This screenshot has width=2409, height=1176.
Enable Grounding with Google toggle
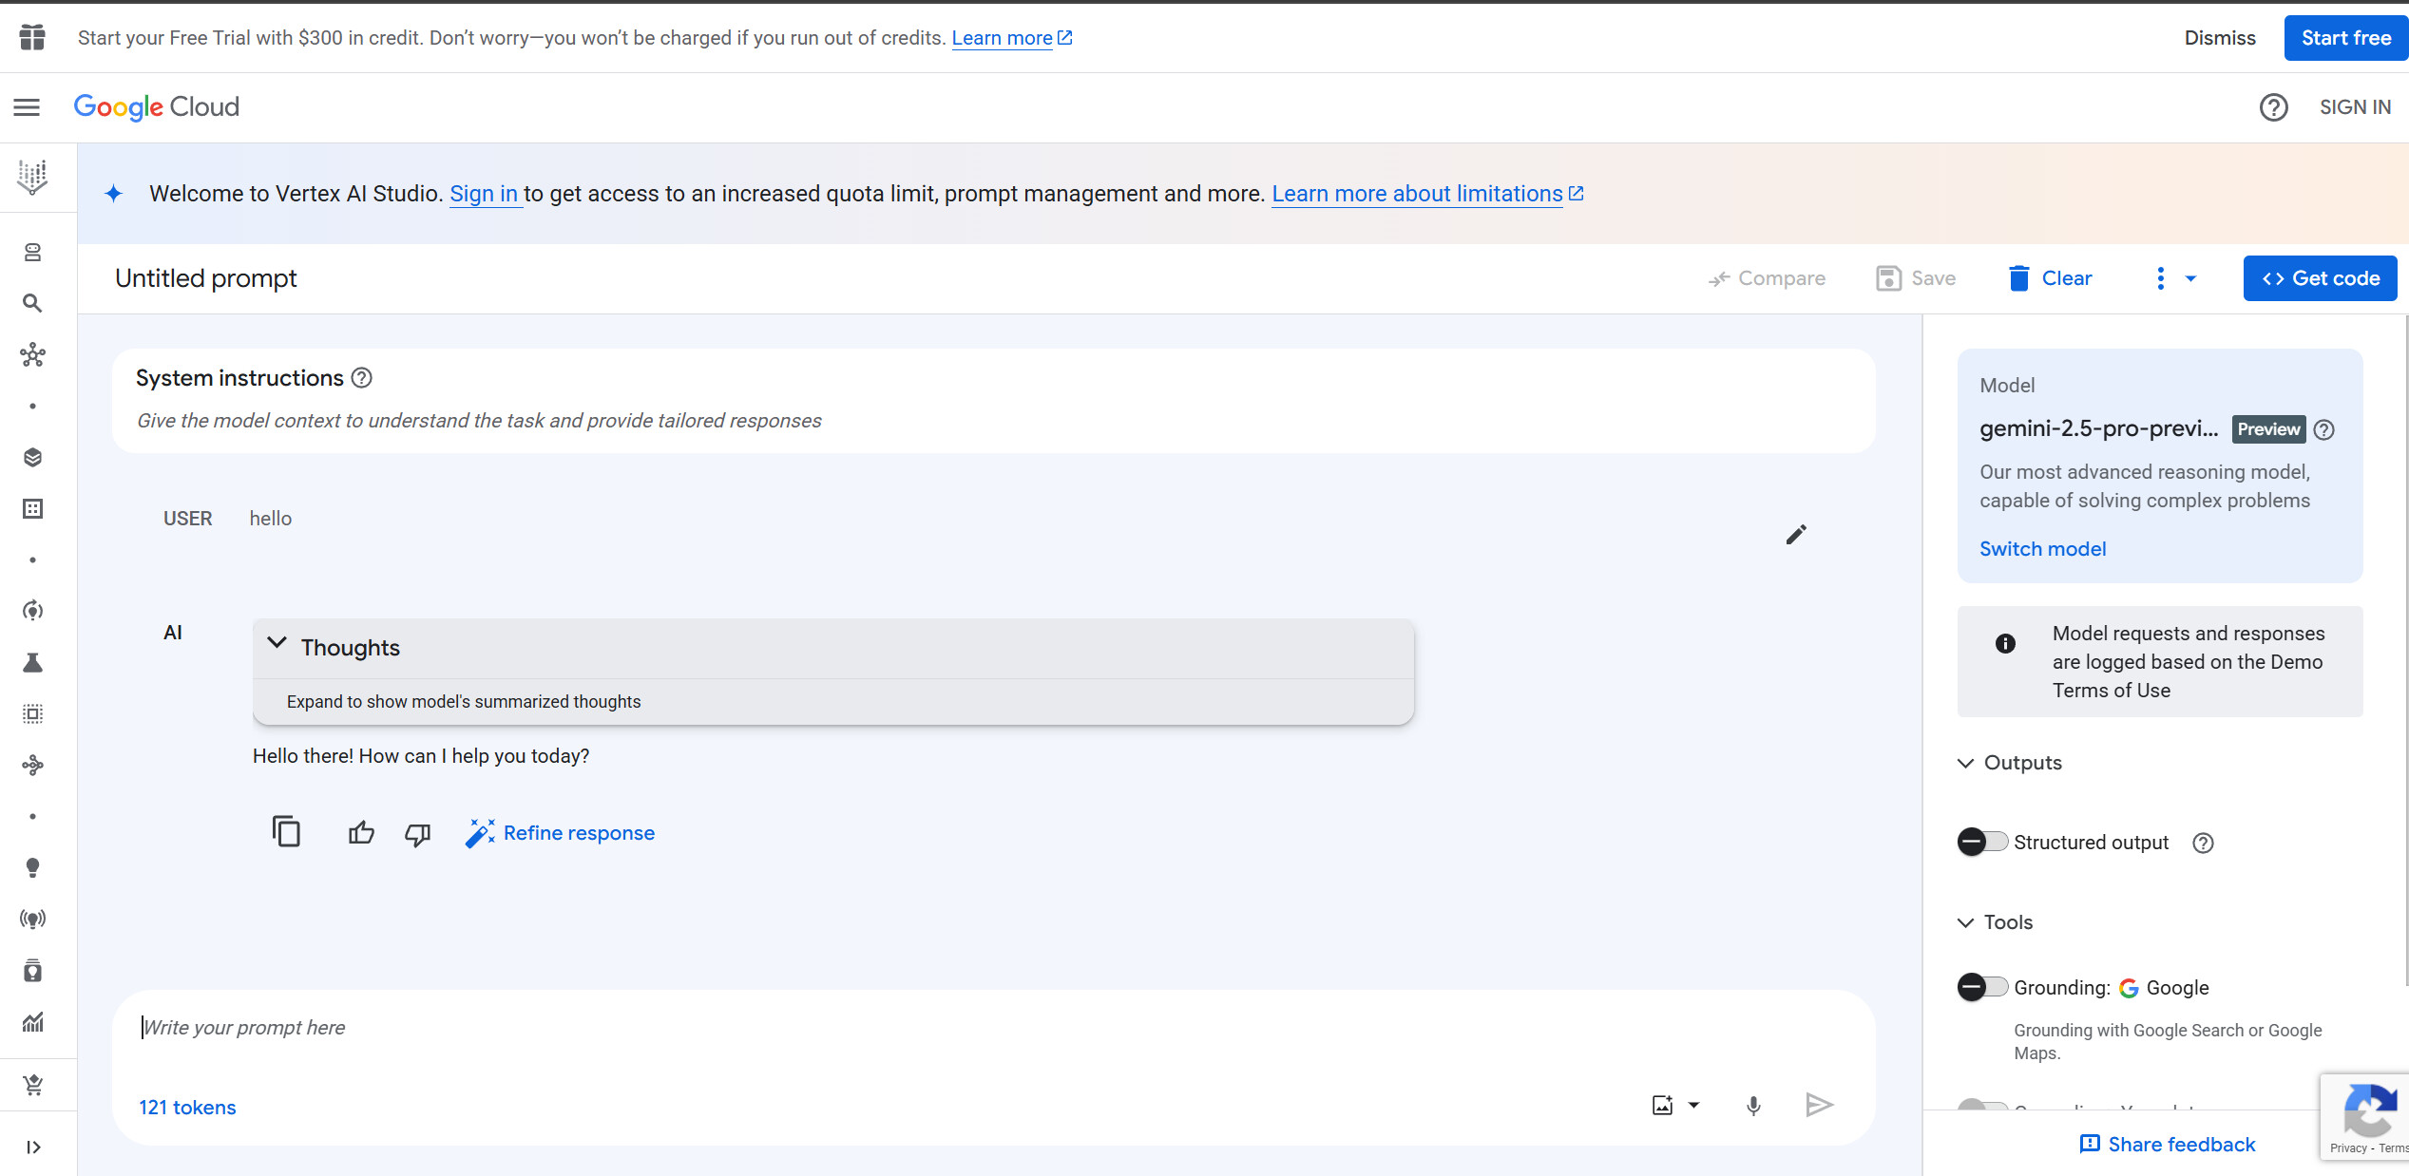(1981, 987)
